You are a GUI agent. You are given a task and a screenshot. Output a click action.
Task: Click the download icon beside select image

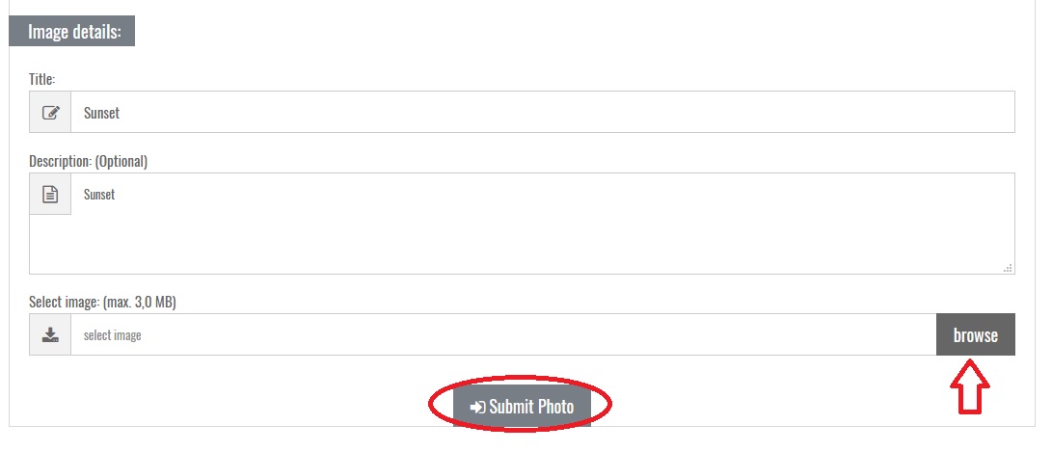pyautogui.click(x=50, y=335)
